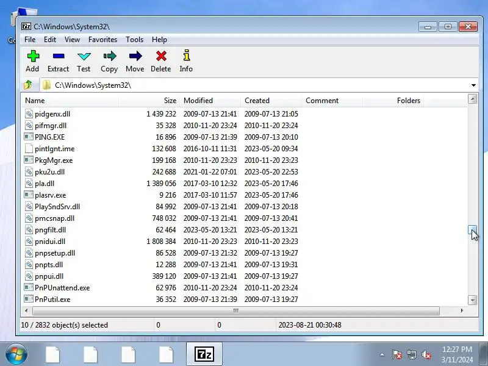The height and width of the screenshot is (366, 488).
Task: Open Action Center flag tray icon
Action: pyautogui.click(x=397, y=354)
